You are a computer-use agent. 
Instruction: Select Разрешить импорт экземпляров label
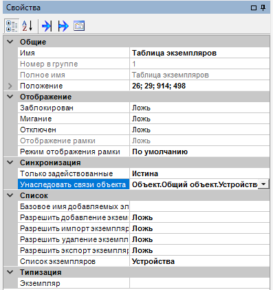click(74, 228)
